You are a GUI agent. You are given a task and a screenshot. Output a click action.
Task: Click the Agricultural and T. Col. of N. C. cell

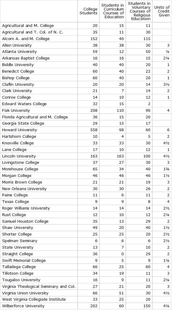tap(39, 32)
